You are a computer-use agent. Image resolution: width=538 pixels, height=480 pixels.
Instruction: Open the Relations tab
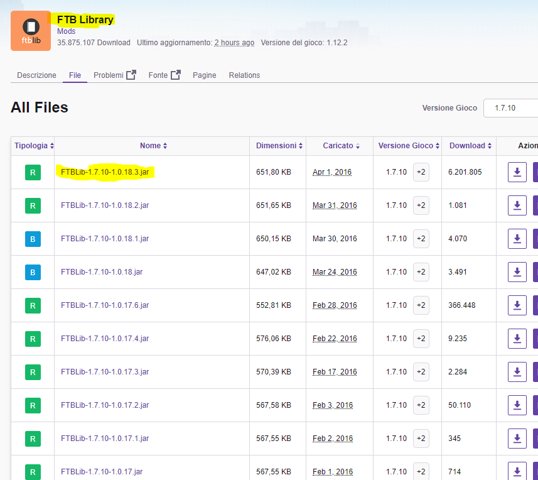tap(244, 75)
